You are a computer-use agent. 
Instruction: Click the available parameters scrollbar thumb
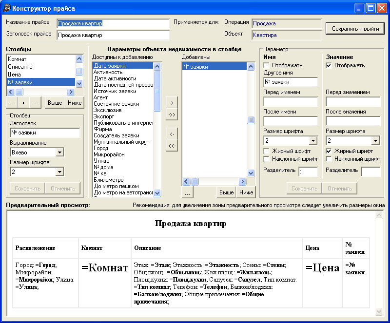click(157, 91)
